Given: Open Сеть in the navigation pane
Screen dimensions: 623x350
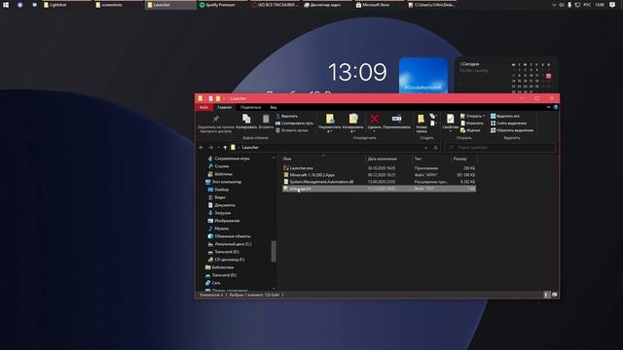Looking at the screenshot, I should coord(213,283).
